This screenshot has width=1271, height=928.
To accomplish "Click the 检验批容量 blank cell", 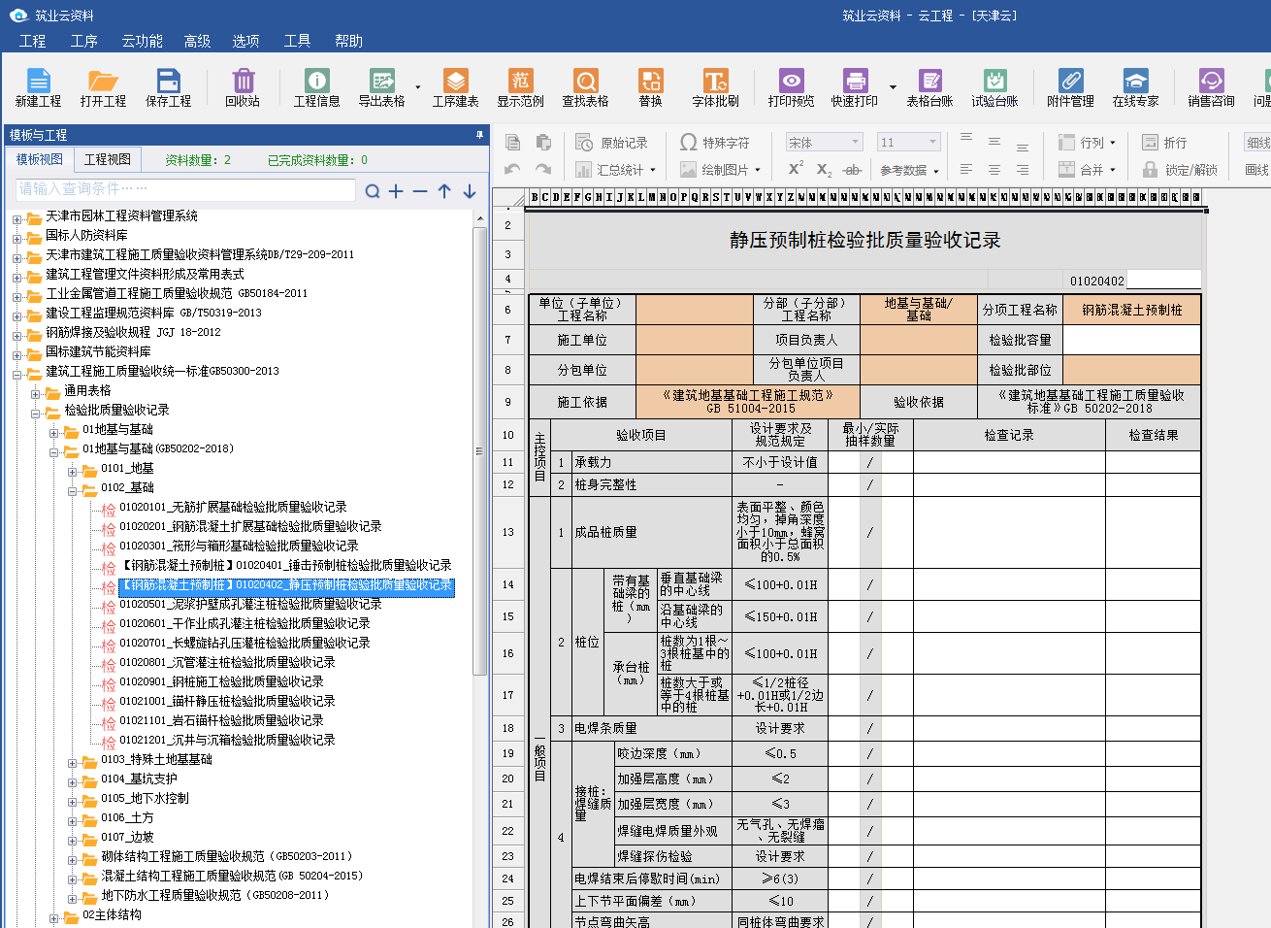I will coord(1132,340).
